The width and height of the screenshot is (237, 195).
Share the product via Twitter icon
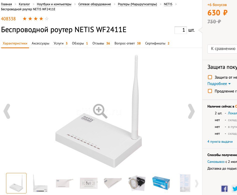(x=234, y=189)
